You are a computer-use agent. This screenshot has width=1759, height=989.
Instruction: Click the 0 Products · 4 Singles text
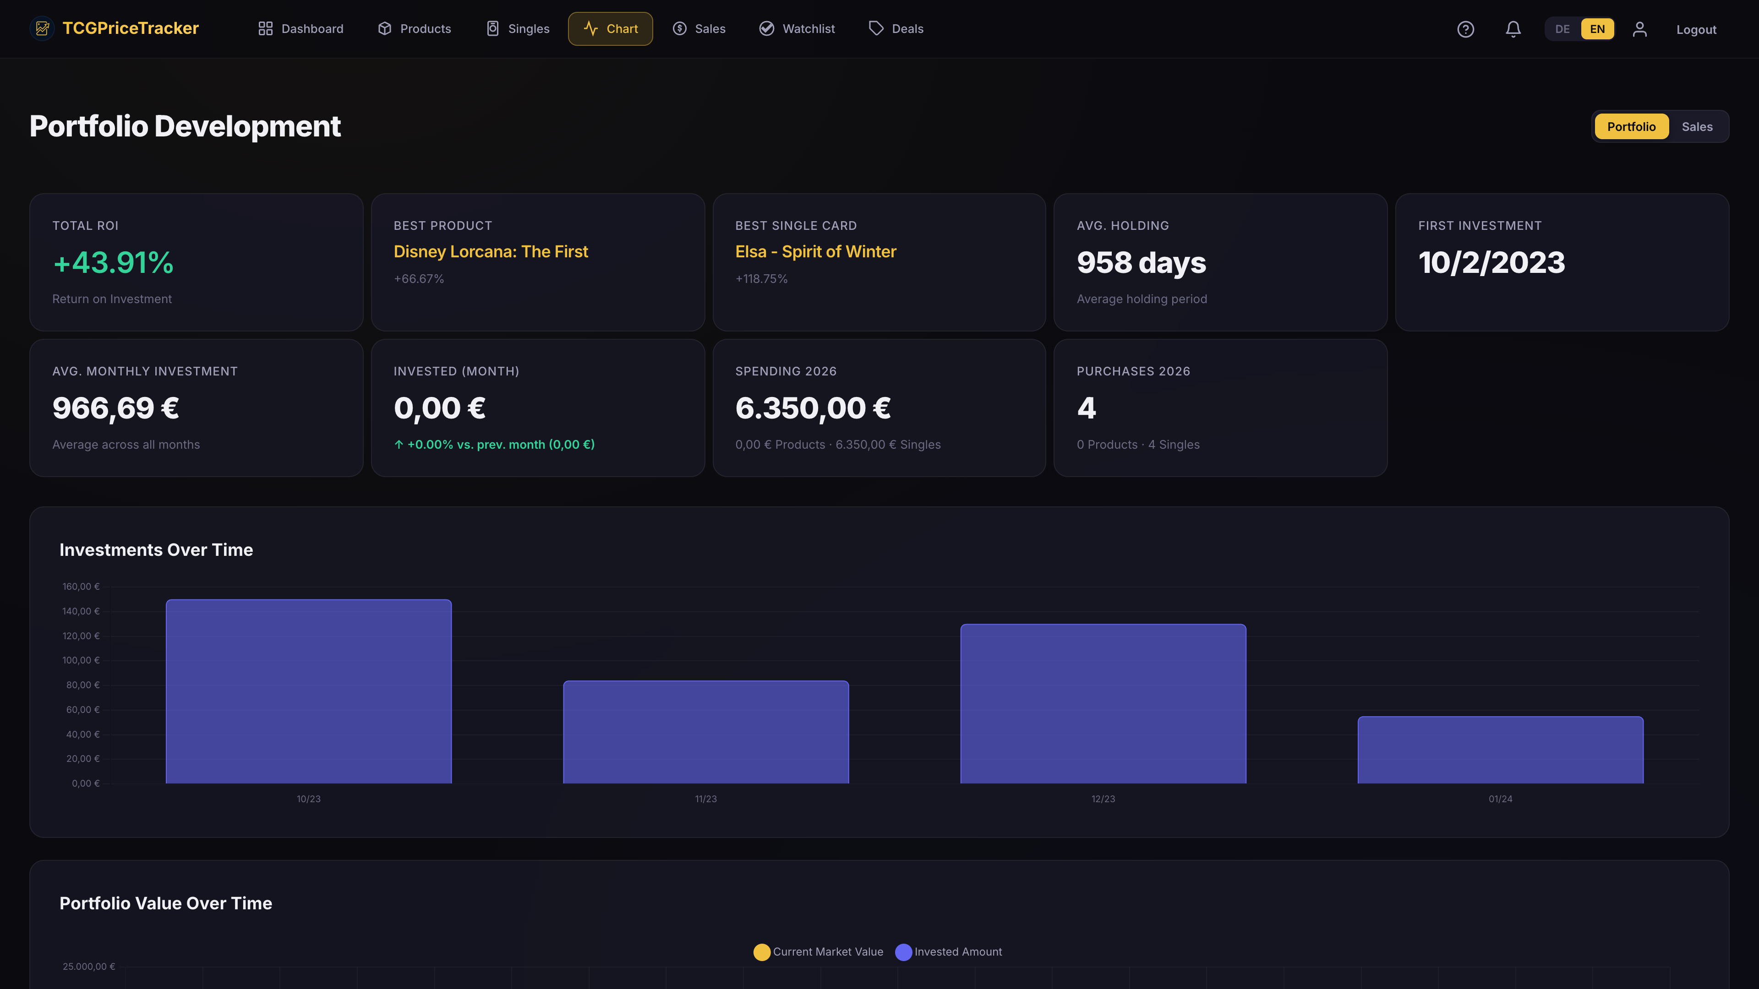coord(1137,444)
